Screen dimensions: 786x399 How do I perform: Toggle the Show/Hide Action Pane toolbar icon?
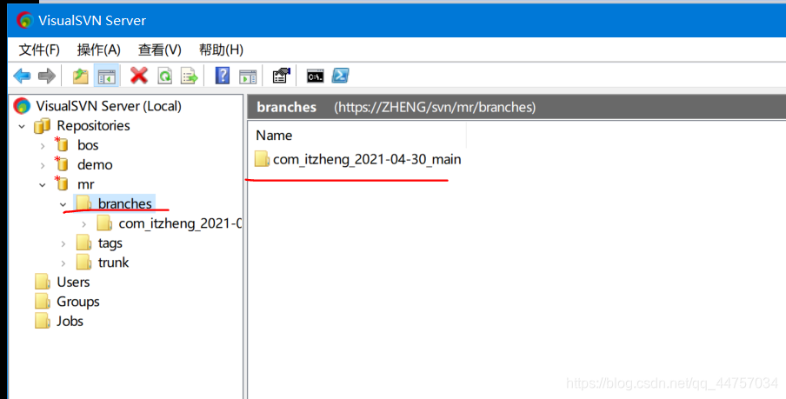click(248, 76)
